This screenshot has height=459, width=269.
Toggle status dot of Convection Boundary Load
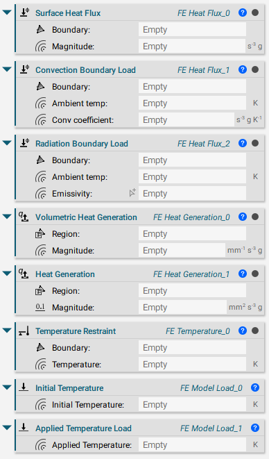click(x=255, y=69)
